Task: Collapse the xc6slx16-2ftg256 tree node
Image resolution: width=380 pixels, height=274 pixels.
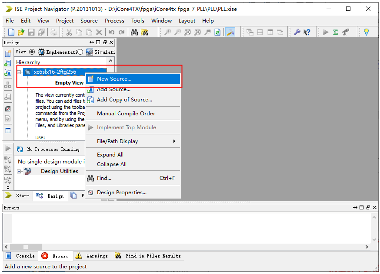Action: pos(19,72)
